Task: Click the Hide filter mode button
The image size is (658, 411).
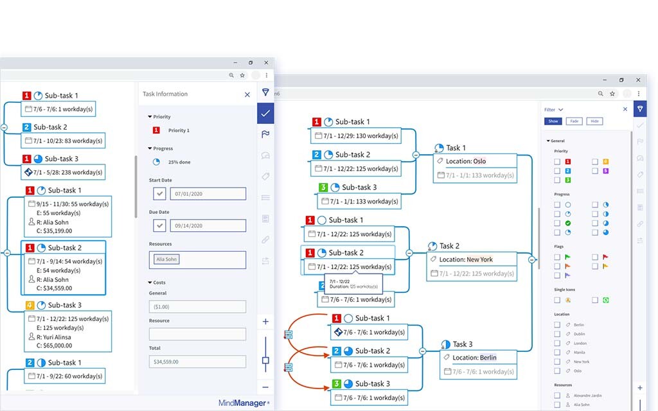Action: click(594, 121)
